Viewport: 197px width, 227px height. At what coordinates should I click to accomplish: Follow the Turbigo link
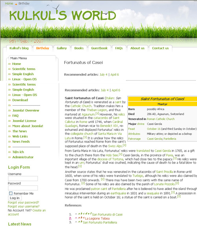coord(138,176)
